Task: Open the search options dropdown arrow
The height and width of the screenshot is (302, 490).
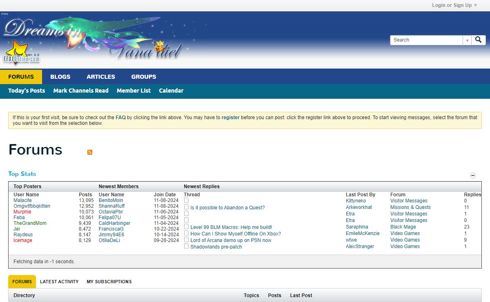Action: click(467, 40)
